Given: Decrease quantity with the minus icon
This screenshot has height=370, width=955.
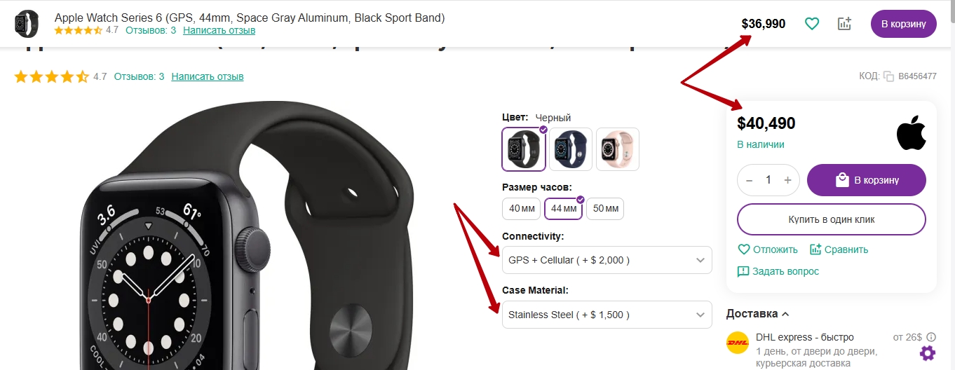Looking at the screenshot, I should pos(750,180).
